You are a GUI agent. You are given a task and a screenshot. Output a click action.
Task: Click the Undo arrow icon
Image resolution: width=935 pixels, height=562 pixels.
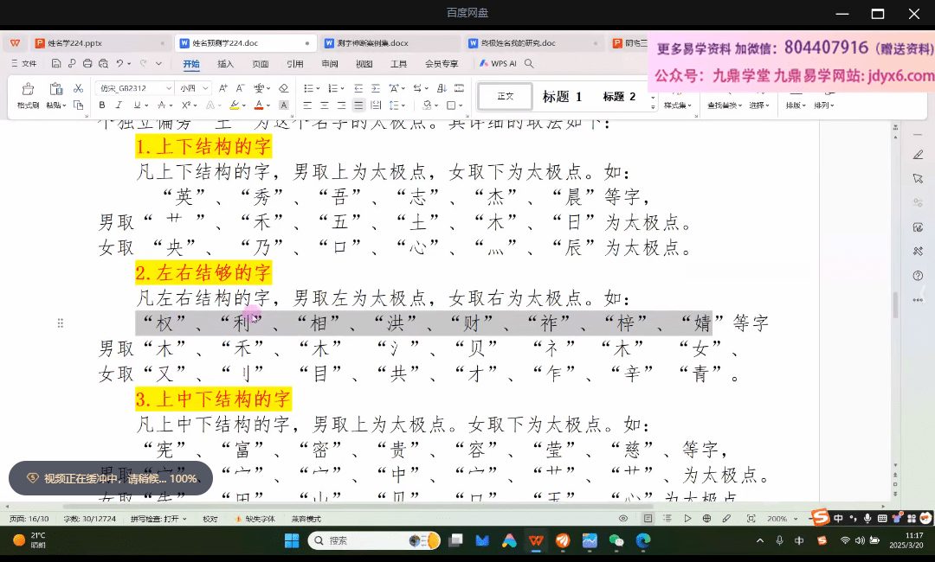tap(119, 63)
